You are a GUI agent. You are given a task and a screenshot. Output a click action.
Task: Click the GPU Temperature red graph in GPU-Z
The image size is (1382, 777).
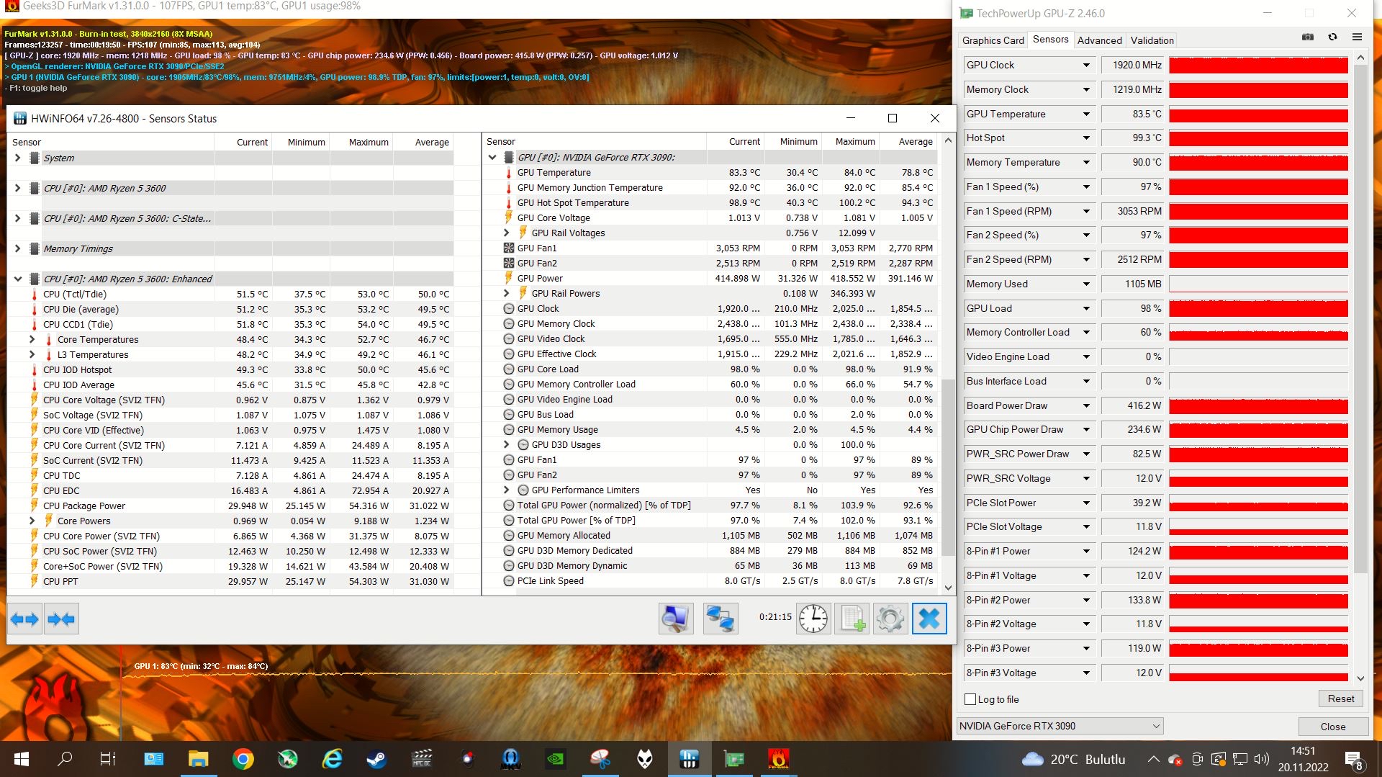[1258, 114]
